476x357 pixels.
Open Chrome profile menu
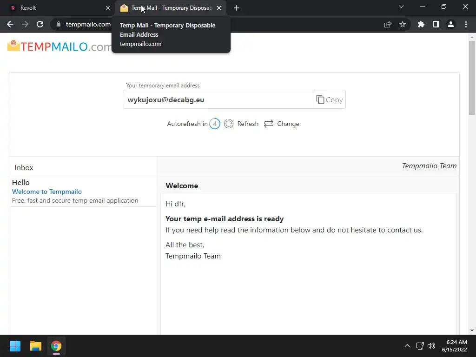pyautogui.click(x=451, y=24)
